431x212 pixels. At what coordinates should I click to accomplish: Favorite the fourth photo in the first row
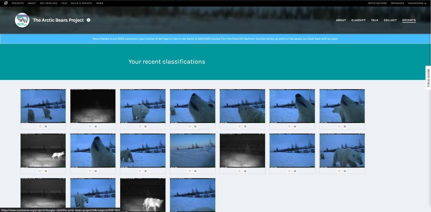point(190,127)
